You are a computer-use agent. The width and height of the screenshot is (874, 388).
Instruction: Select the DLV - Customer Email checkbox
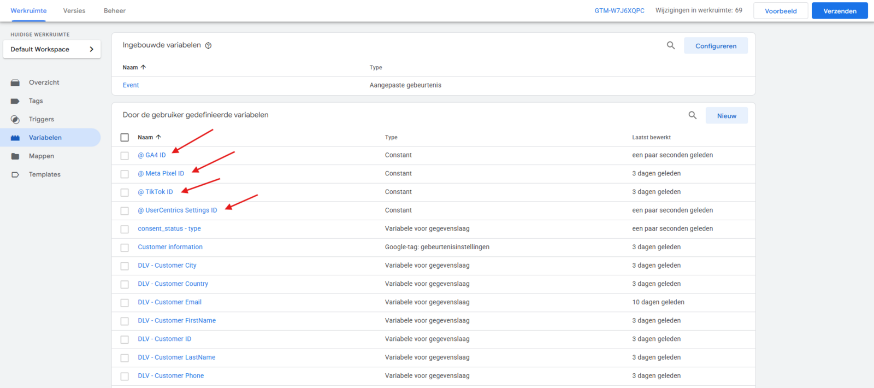[125, 303]
